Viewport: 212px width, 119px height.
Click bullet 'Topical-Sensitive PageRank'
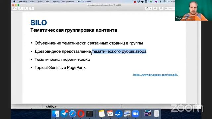click(x=60, y=67)
